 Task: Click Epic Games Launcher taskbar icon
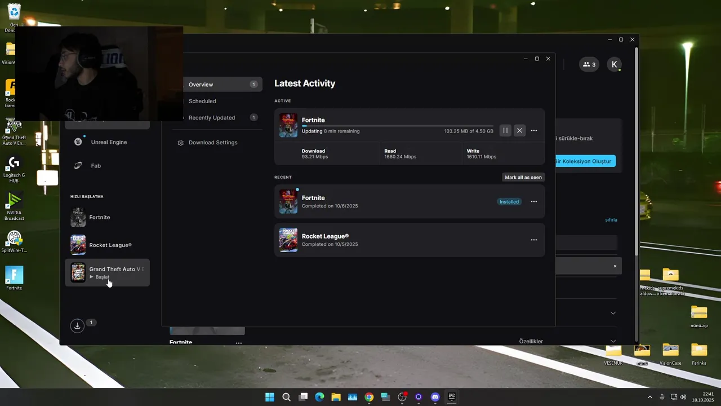click(x=451, y=397)
